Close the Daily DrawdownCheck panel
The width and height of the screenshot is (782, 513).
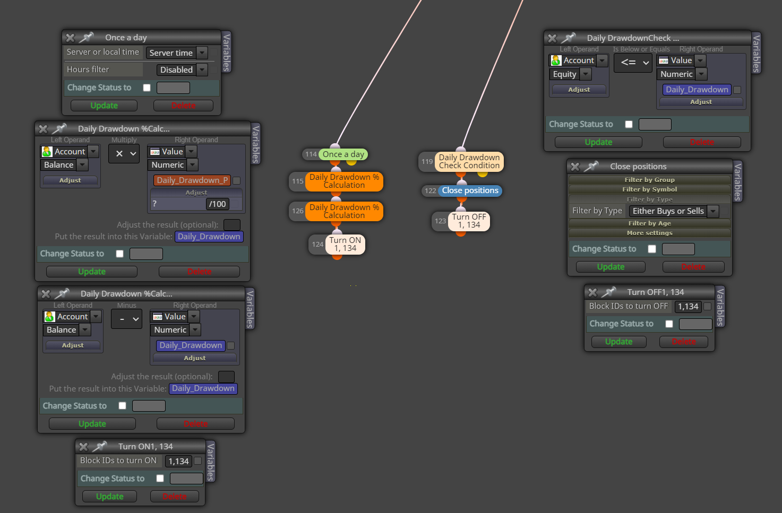point(552,38)
